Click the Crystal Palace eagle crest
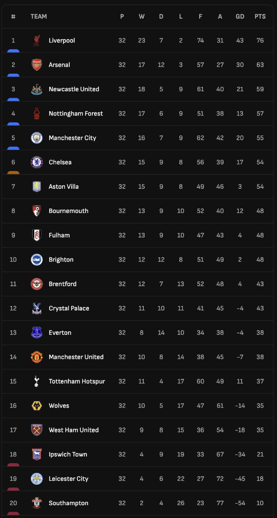The image size is (277, 518). [x=37, y=308]
